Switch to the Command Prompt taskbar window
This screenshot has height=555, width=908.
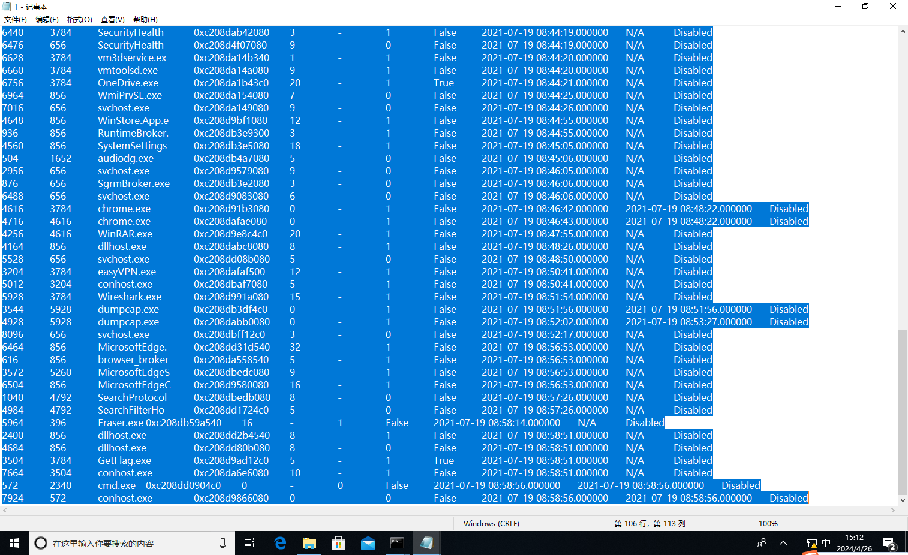coord(397,543)
